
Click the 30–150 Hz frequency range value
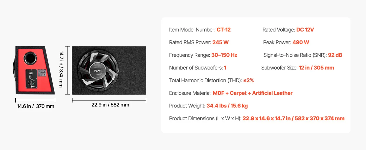pos(224,55)
